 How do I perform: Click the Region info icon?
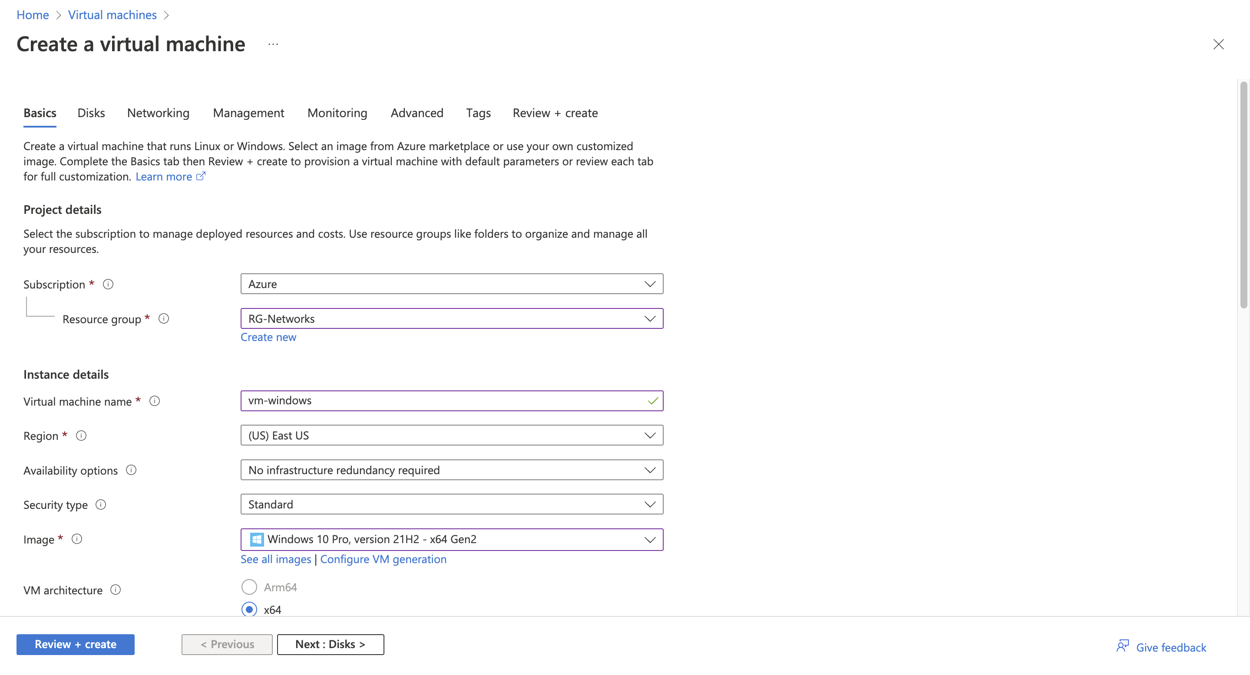pos(82,435)
